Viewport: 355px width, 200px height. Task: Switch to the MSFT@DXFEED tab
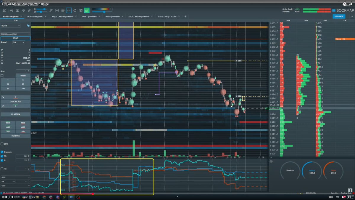[x=89, y=16]
